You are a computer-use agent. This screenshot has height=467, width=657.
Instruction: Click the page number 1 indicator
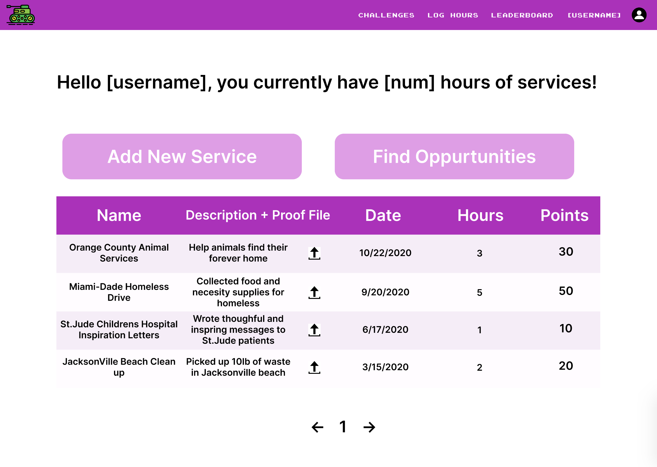pyautogui.click(x=343, y=427)
